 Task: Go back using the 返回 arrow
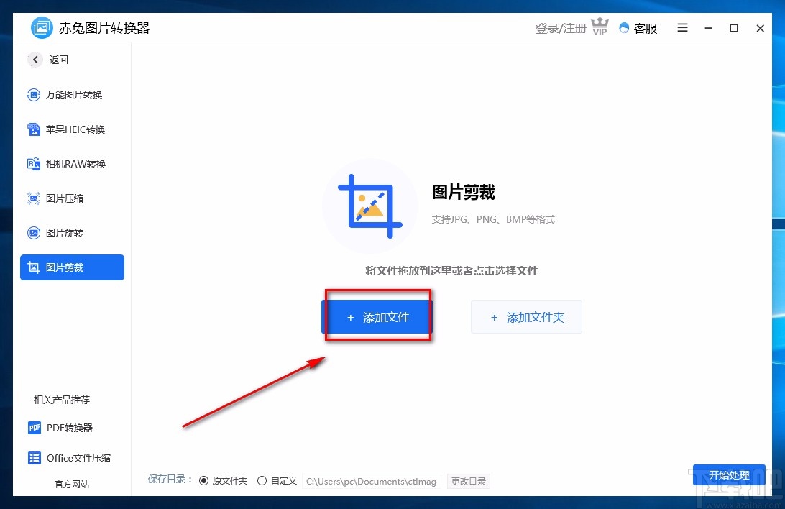point(35,60)
